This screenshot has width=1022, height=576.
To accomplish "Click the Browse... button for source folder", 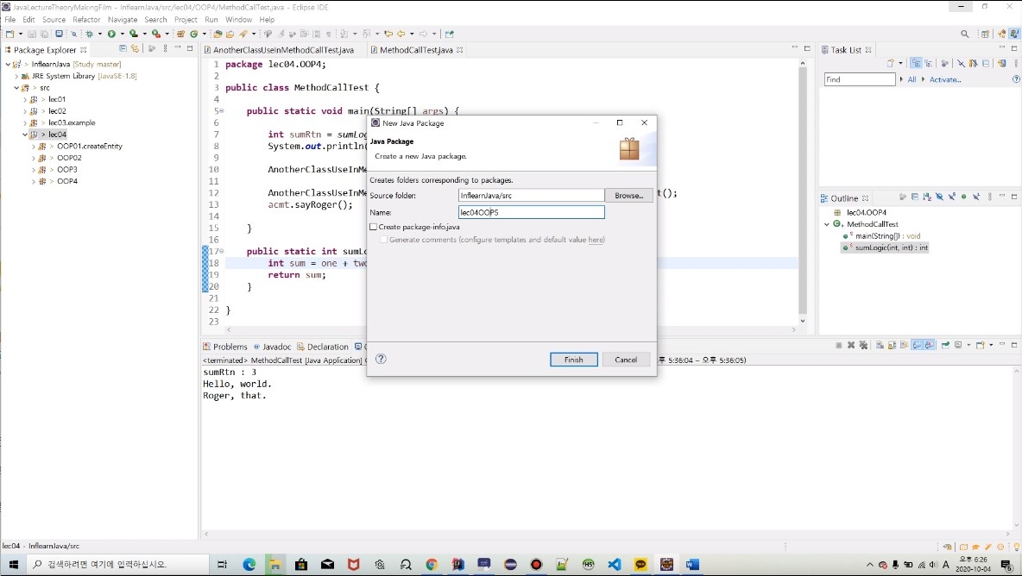I will [x=629, y=195].
